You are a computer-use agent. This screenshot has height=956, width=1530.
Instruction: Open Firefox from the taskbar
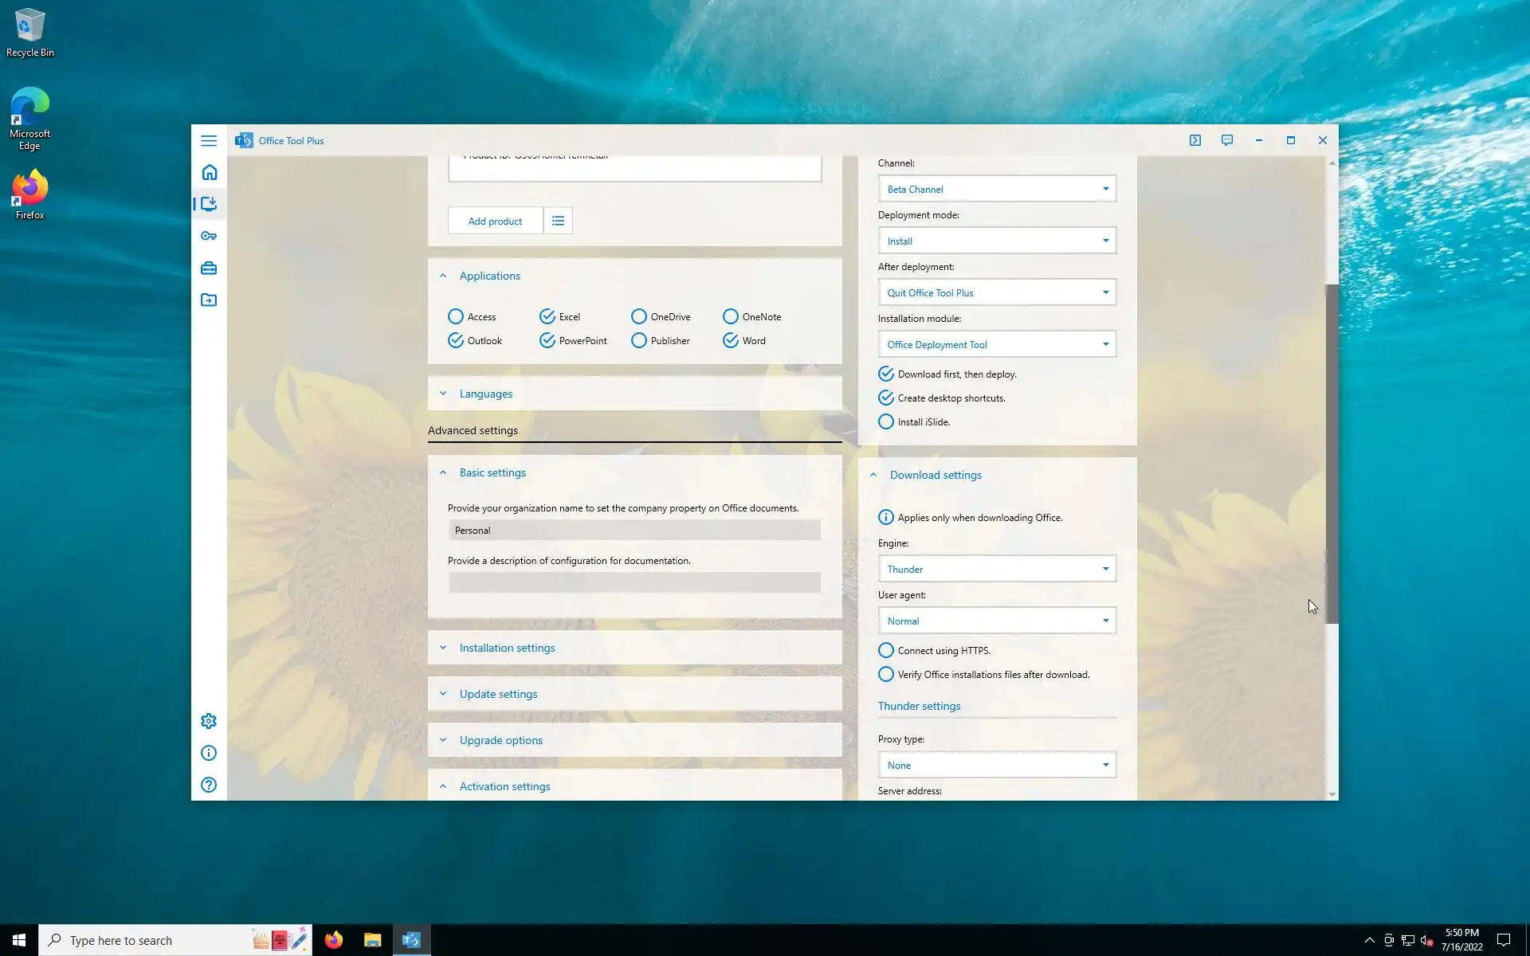coord(334,940)
